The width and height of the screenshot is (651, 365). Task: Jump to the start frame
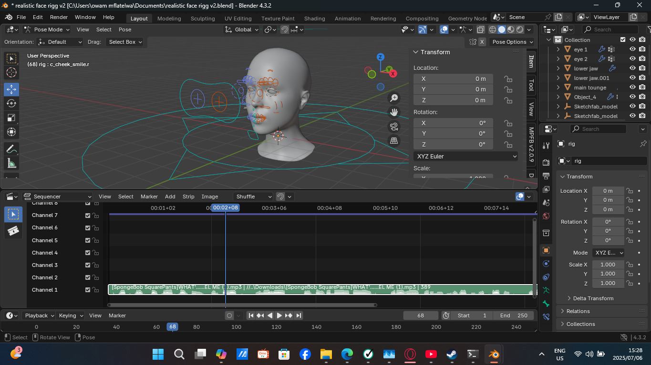click(251, 315)
